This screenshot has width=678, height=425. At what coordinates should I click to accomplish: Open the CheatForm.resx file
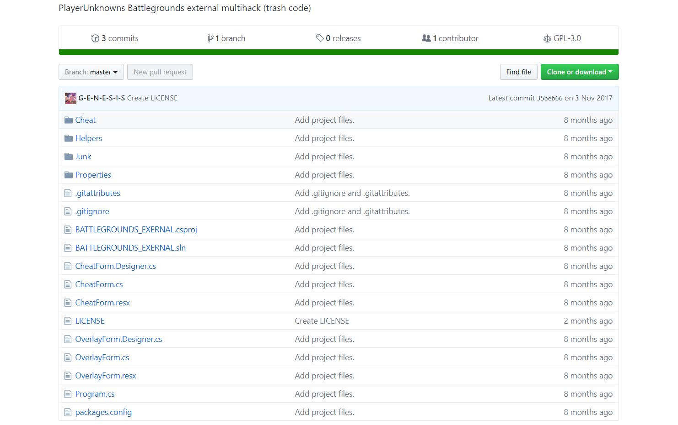[102, 303]
